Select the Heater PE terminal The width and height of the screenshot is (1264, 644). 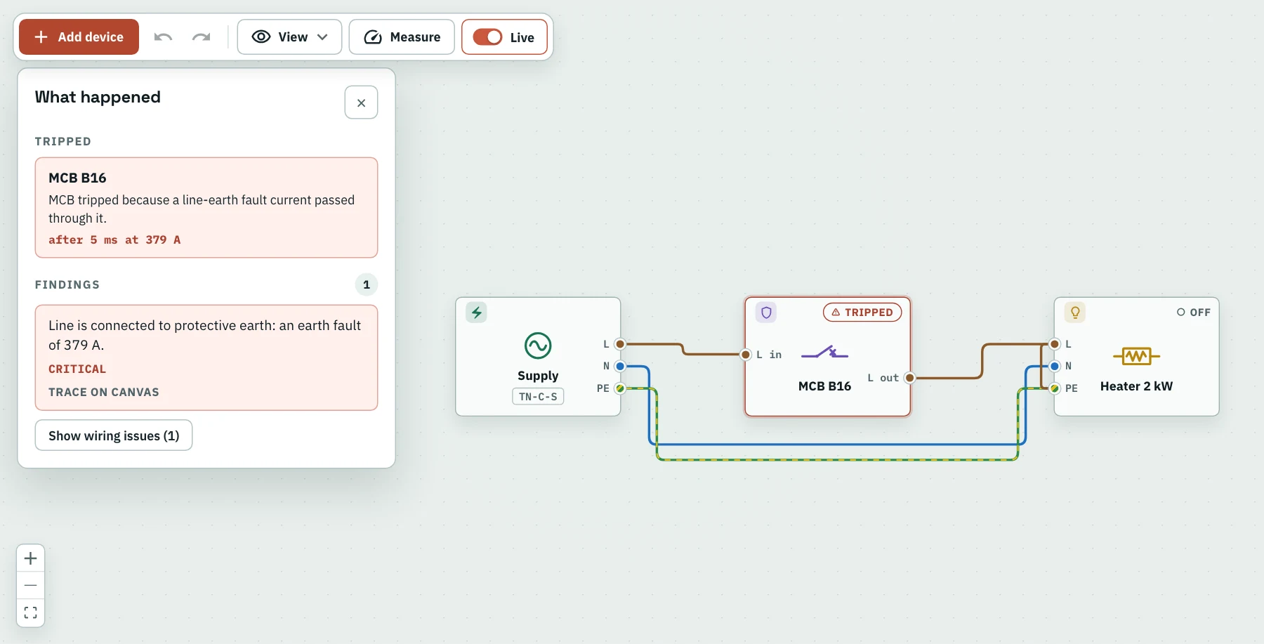(1055, 388)
